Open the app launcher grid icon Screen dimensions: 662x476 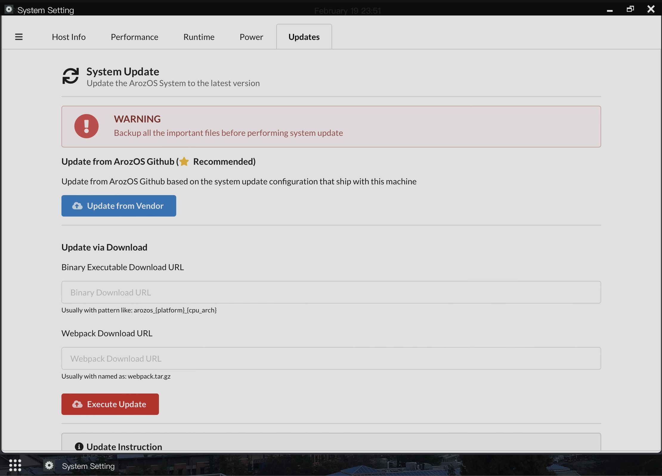(x=15, y=465)
